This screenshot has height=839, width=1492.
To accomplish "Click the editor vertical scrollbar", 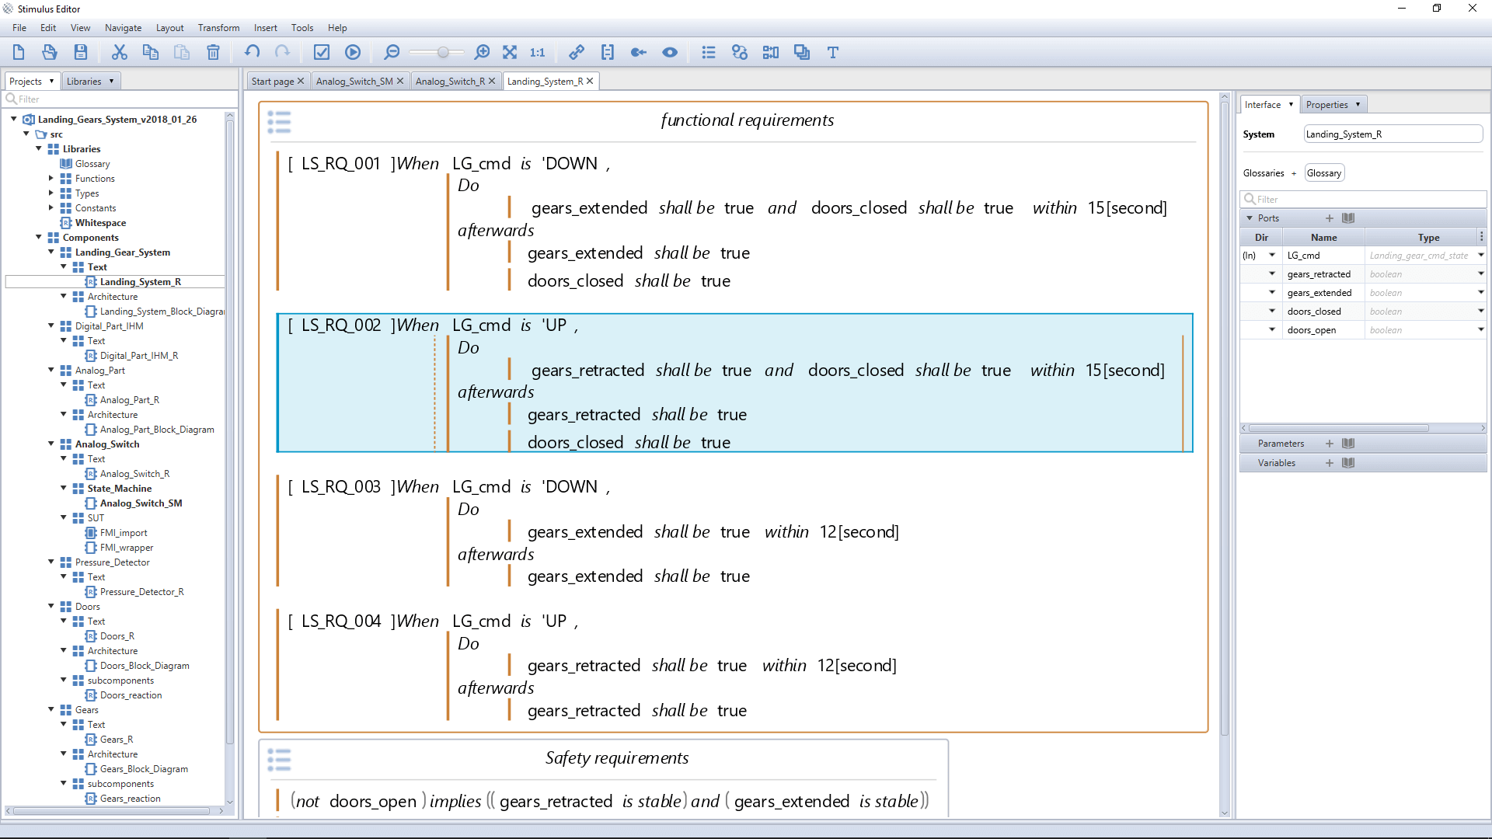I will (1225, 419).
